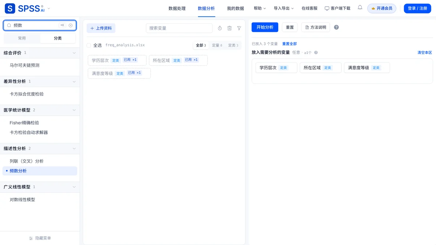Viewport: 436px width, 245px height.
Task: Show 全部 3 variables filter
Action: [x=201, y=45]
